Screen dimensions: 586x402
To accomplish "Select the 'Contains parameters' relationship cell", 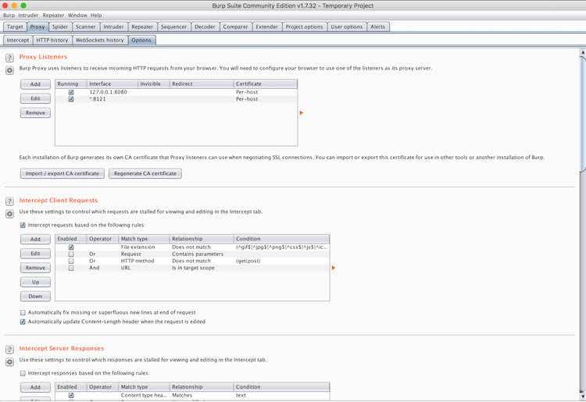I will point(202,254).
